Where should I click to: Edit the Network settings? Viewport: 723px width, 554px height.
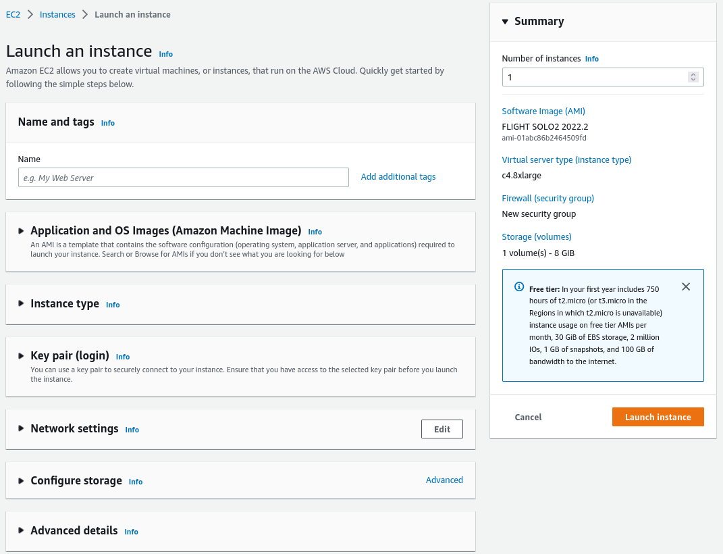441,428
